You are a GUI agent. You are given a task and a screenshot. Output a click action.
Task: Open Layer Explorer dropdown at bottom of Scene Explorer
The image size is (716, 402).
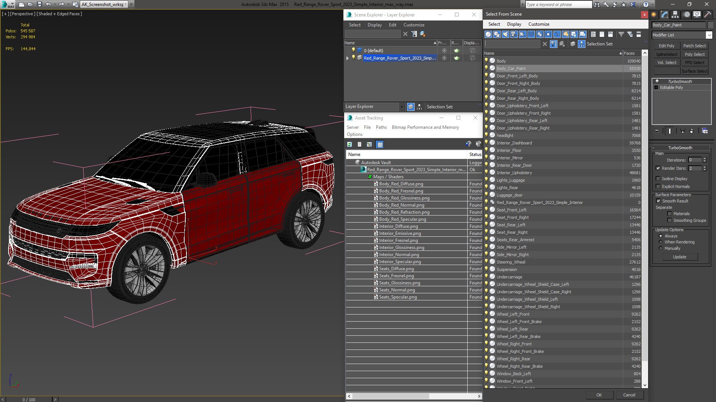click(401, 107)
